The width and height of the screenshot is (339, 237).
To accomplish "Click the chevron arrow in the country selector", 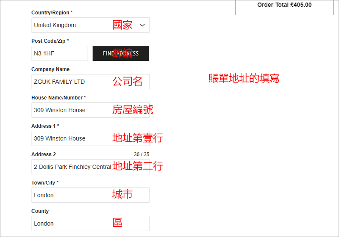I will (142, 25).
